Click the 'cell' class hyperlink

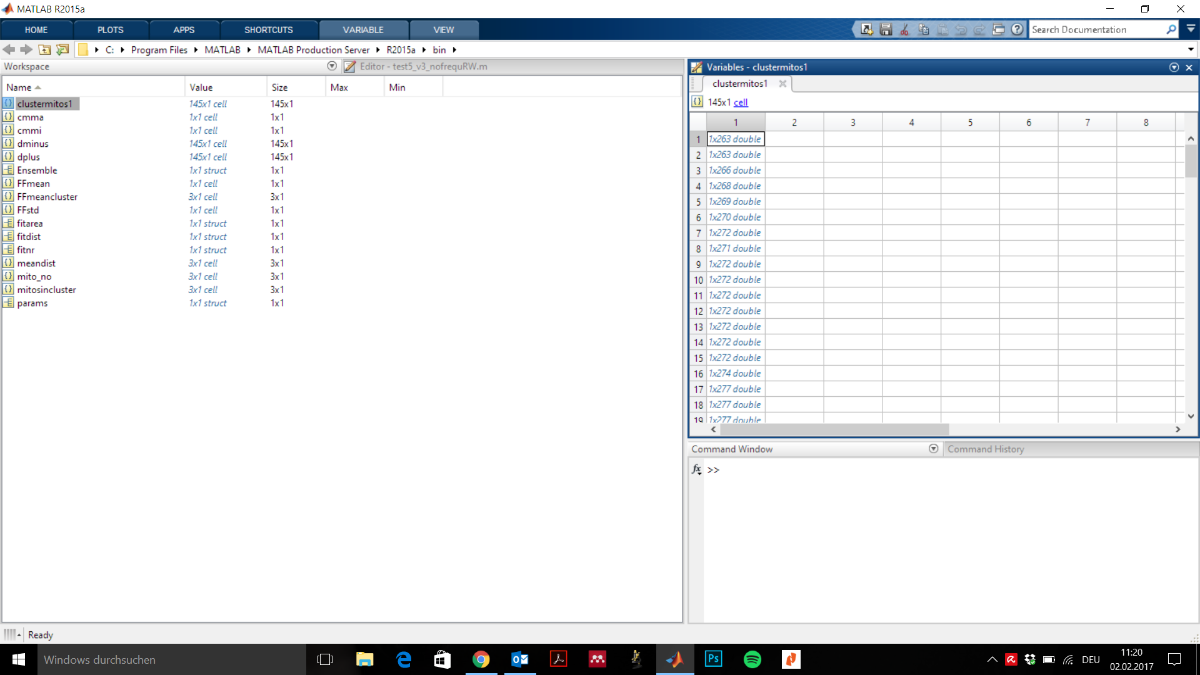[740, 102]
